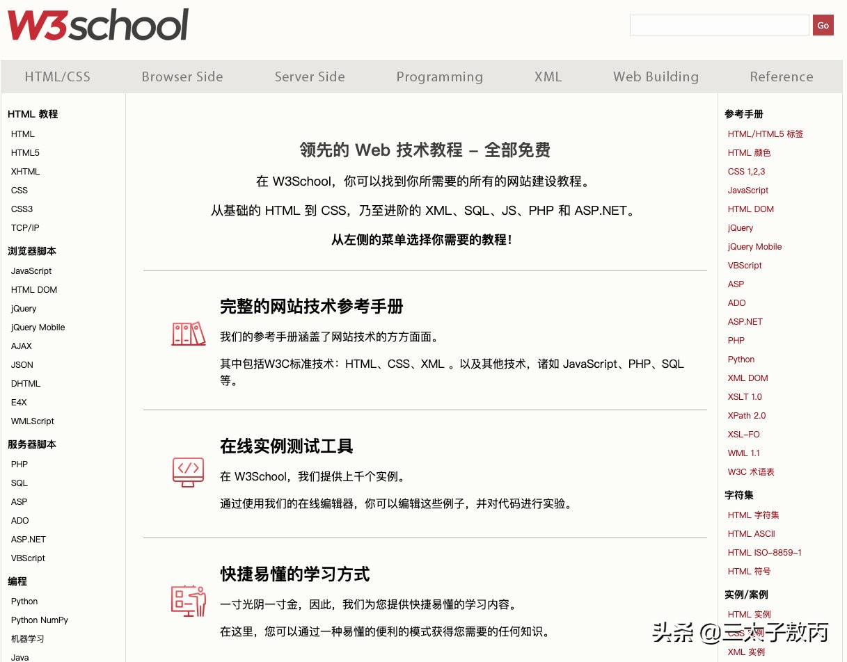Click the red books reference-manual icon
This screenshot has height=662, width=847.
coord(188,333)
